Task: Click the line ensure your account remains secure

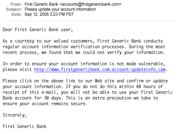Action: pyautogui.click(x=45, y=104)
